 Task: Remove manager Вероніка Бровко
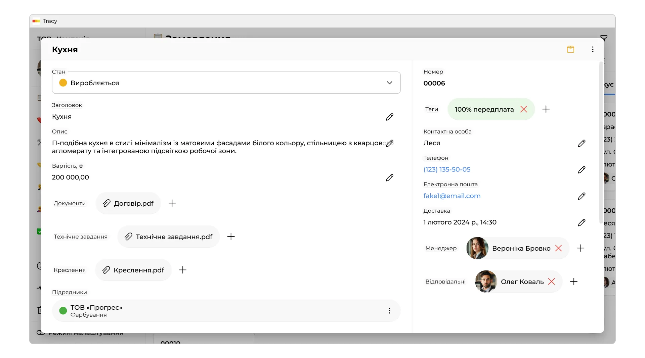558,248
